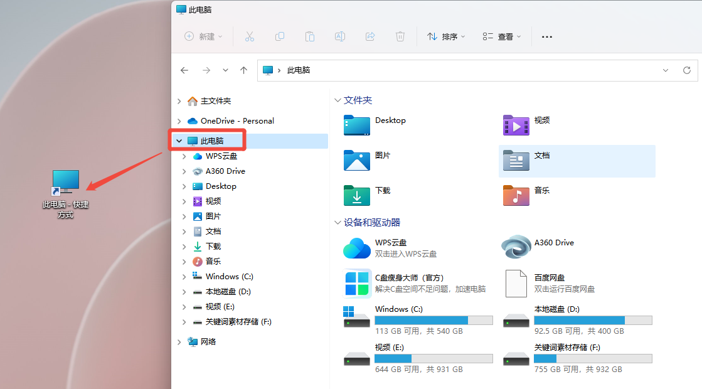Click the Copy toolbar icon
702x389 pixels.
tap(280, 37)
